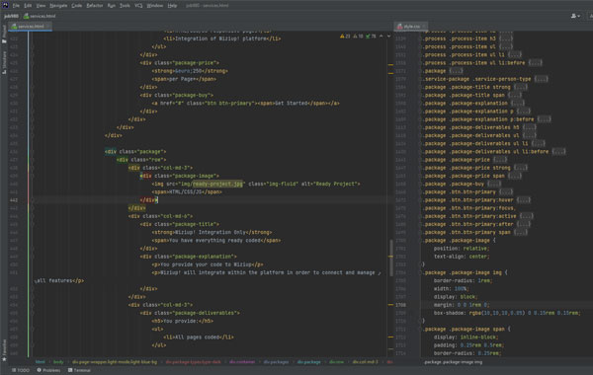The width and height of the screenshot is (593, 375).
Task: Click div.col-md-3 breadcrumb item
Action: (x=366, y=362)
